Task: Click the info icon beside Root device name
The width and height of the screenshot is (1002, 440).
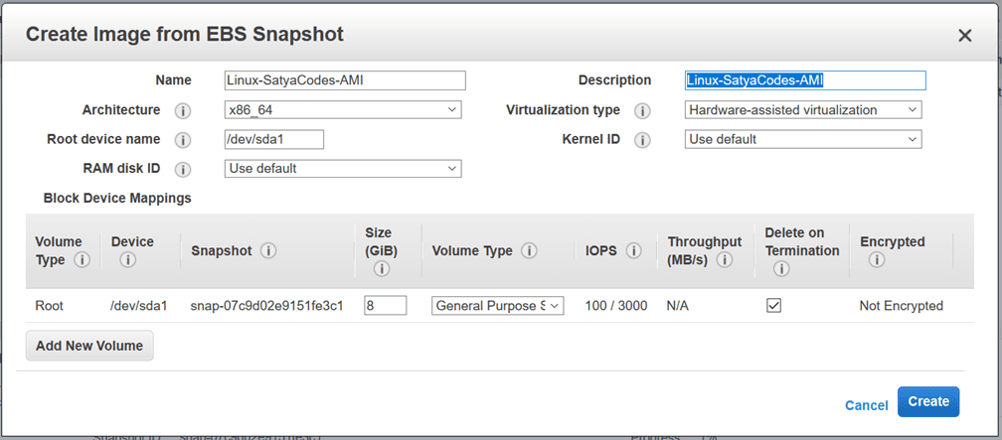Action: (x=183, y=140)
